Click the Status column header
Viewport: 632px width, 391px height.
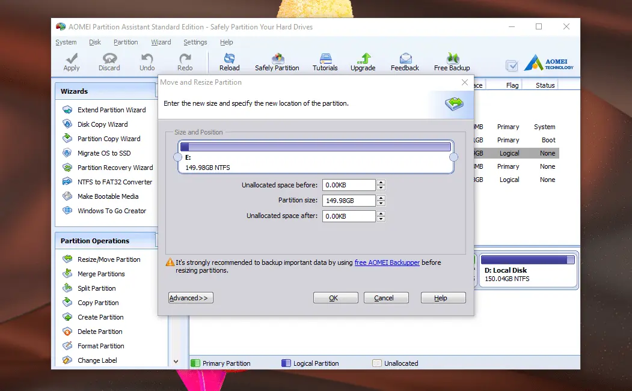pos(545,85)
